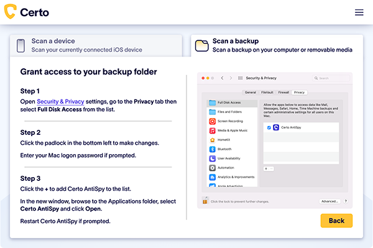
Task: Select the FileVault tab in preview
Action: coord(267,93)
